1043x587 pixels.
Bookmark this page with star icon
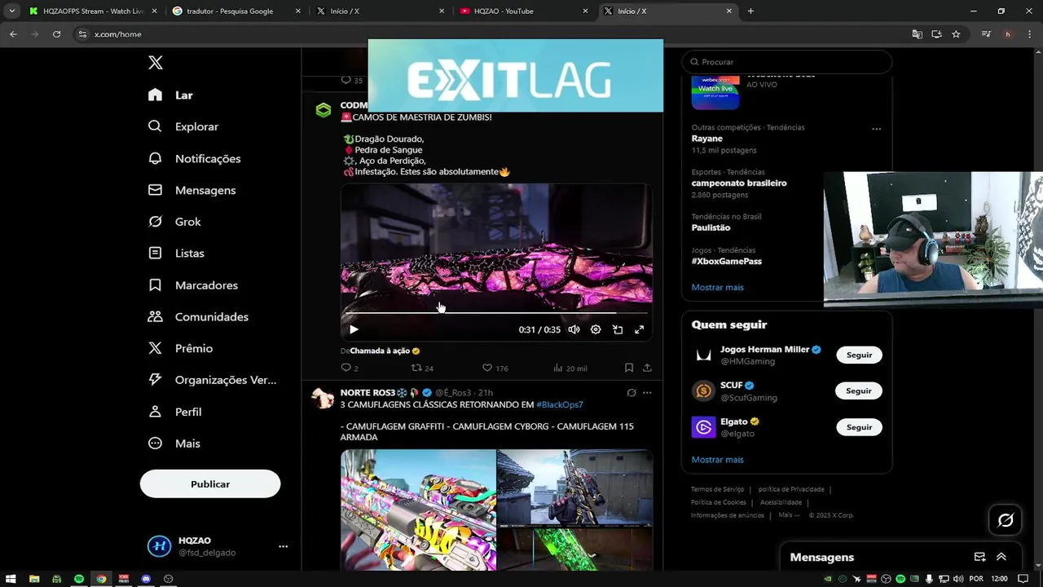(956, 34)
